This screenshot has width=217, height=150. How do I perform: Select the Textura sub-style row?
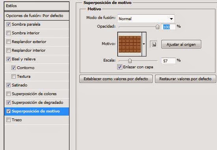click(x=37, y=77)
